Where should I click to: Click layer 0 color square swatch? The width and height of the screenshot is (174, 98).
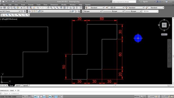point(41,11)
